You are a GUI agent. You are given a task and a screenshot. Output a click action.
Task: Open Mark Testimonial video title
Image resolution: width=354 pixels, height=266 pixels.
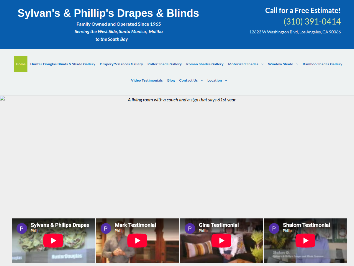click(x=135, y=225)
